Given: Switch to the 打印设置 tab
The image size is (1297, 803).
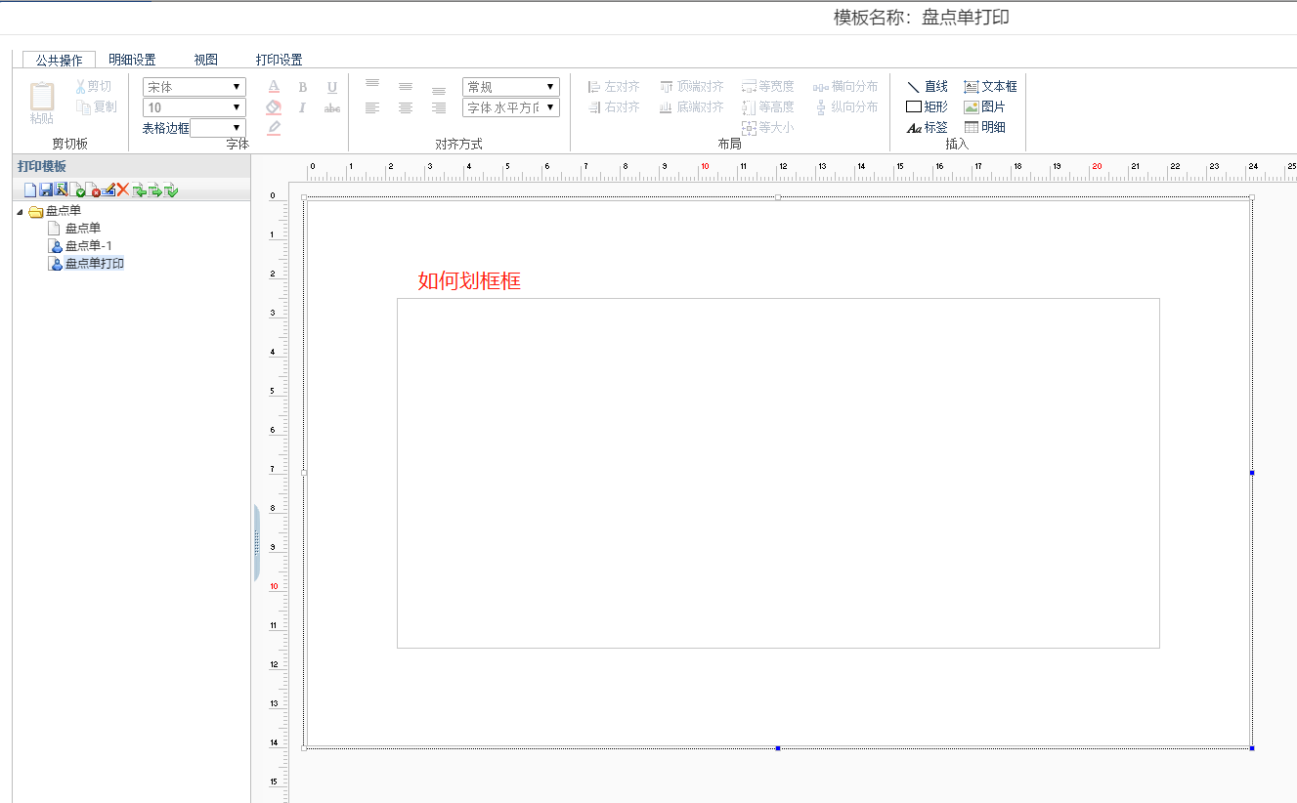Looking at the screenshot, I should [x=279, y=60].
